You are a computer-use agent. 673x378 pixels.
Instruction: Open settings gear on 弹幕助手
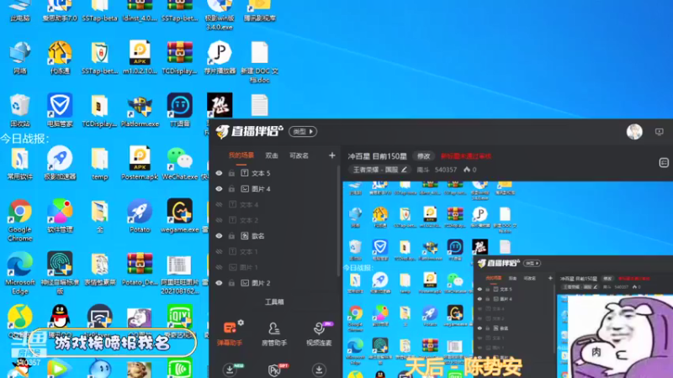(x=241, y=323)
